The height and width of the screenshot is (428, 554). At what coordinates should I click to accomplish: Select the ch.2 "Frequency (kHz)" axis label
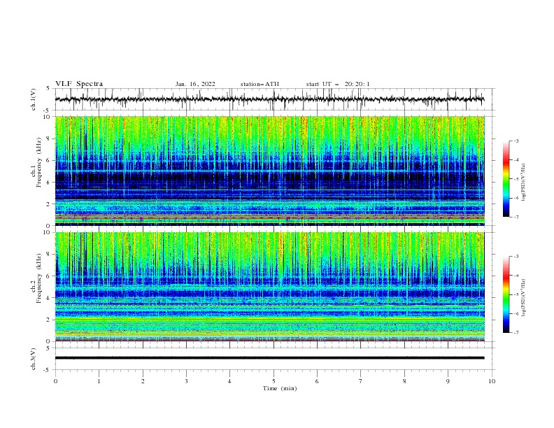tap(39, 278)
